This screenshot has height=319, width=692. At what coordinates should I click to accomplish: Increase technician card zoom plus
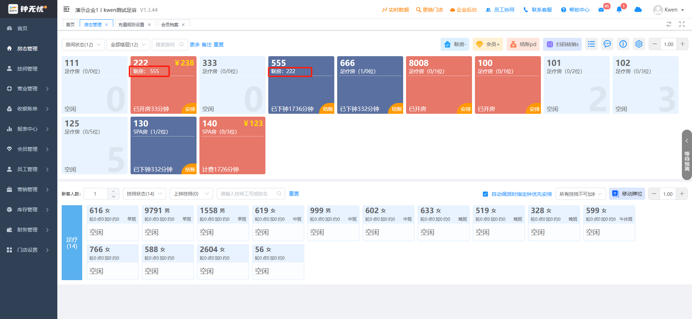682,194
